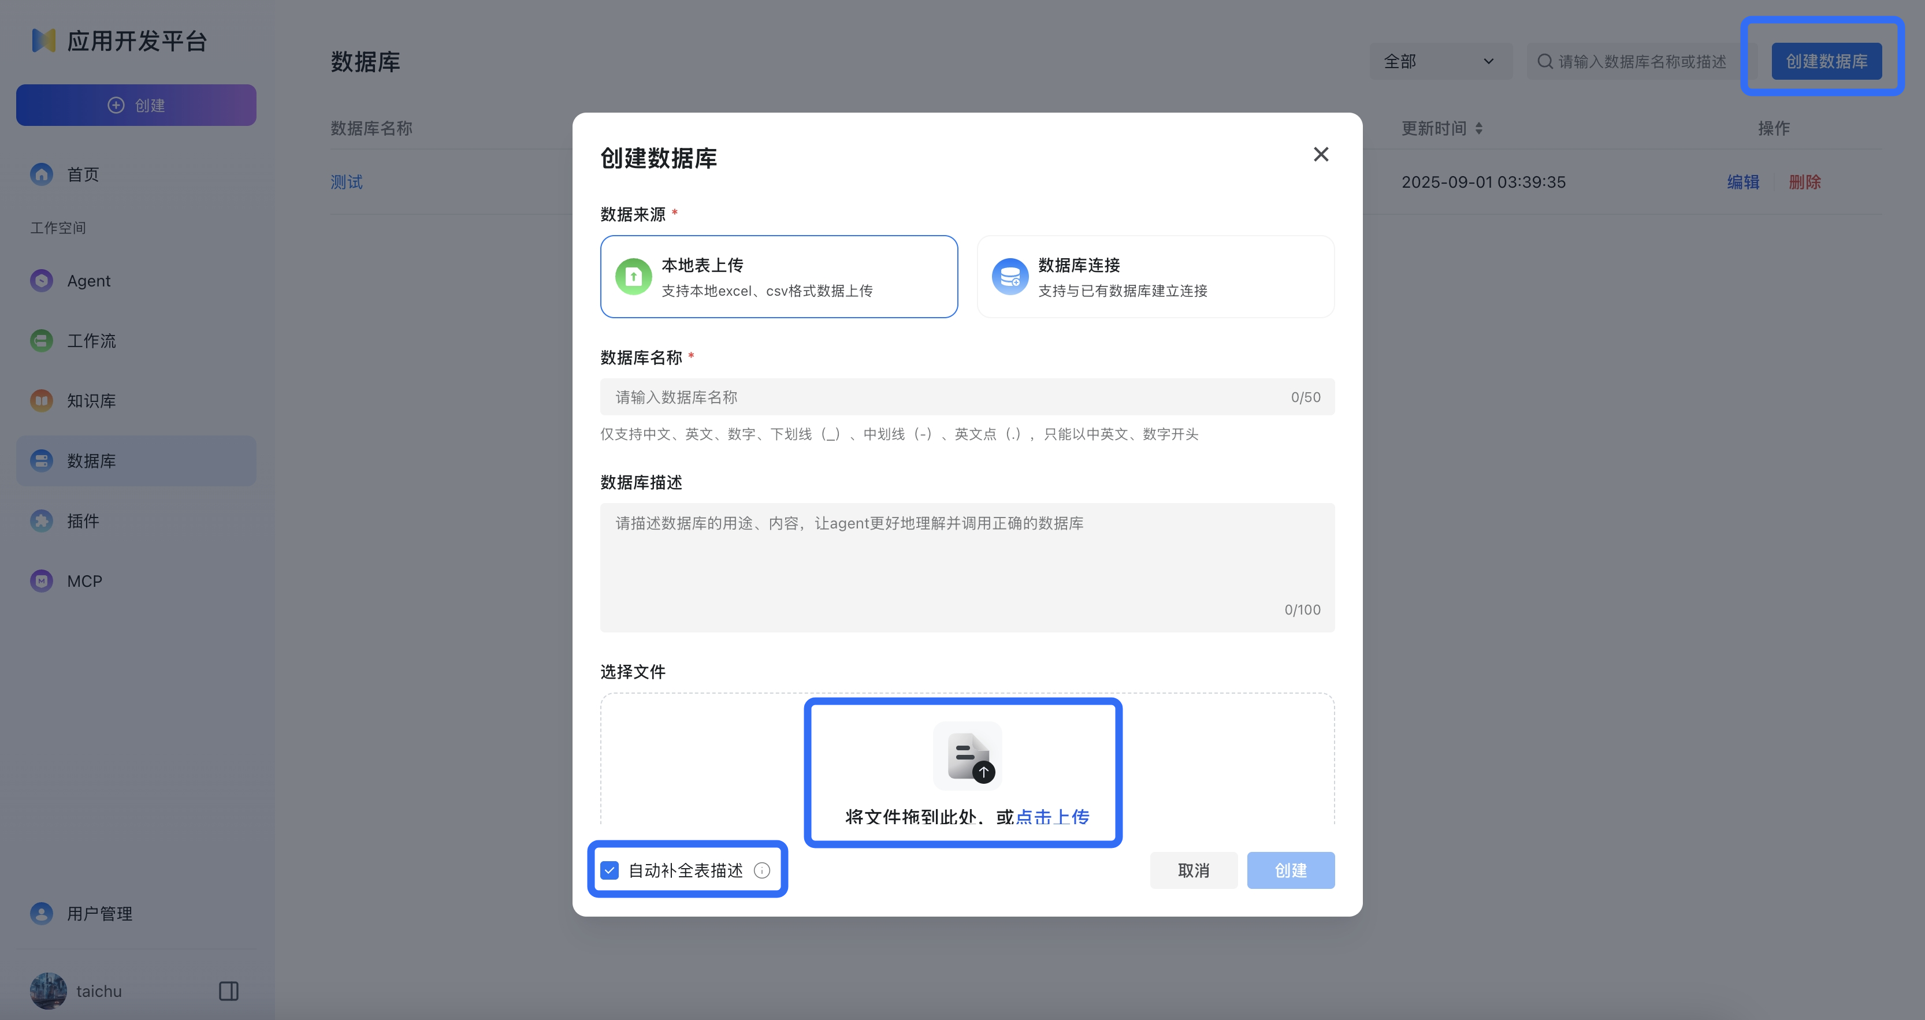
Task: Open the 知识库 knowledge base icon
Action: click(41, 400)
